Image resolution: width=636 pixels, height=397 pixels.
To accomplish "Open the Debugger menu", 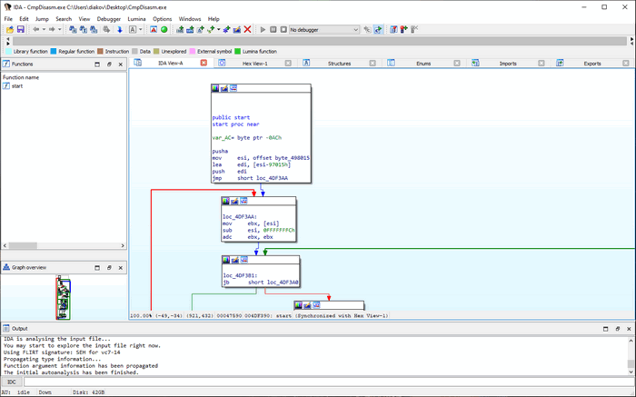I will point(108,18).
